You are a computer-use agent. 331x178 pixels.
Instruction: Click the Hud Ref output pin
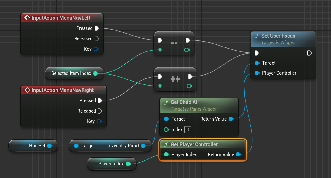coord(50,146)
